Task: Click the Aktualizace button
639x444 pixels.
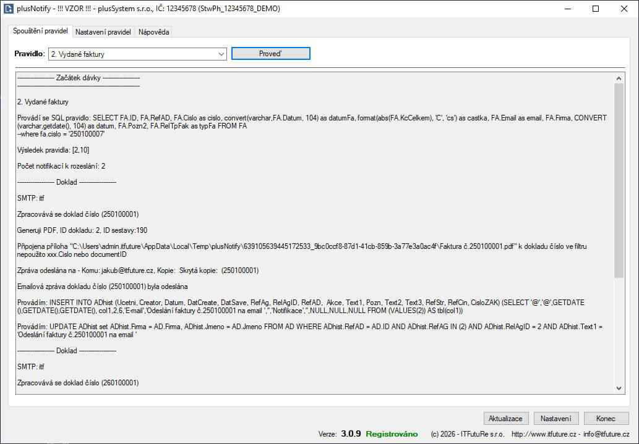Action: click(x=506, y=418)
